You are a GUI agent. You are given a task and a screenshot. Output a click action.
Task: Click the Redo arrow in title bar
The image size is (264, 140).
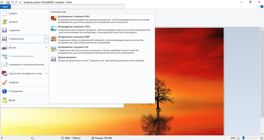click(x=16, y=2)
